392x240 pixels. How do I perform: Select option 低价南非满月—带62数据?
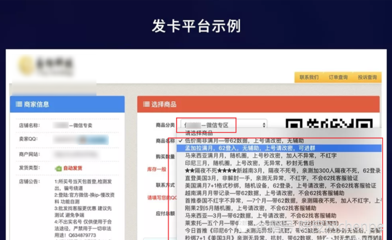tap(279, 141)
